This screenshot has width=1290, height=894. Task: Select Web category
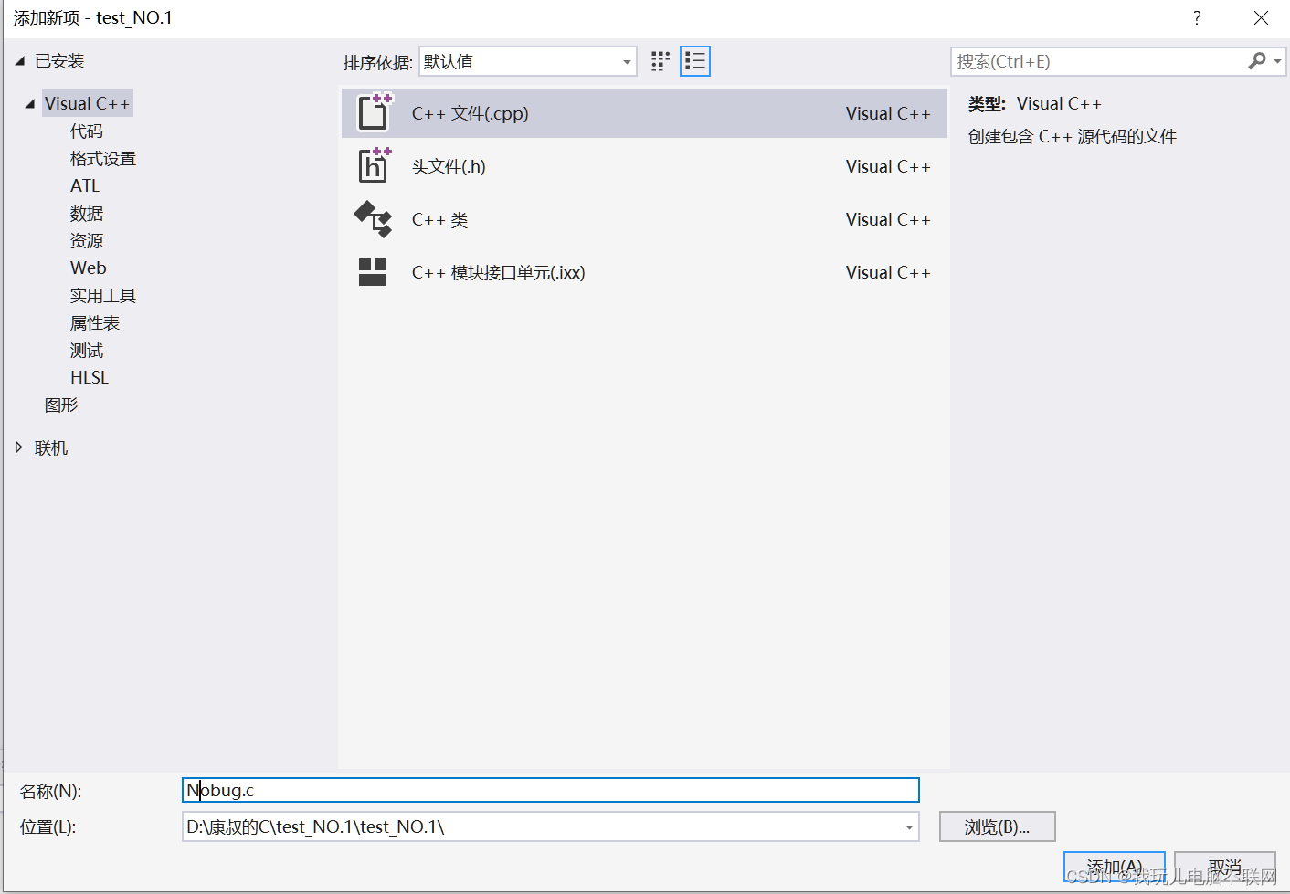pyautogui.click(x=89, y=268)
